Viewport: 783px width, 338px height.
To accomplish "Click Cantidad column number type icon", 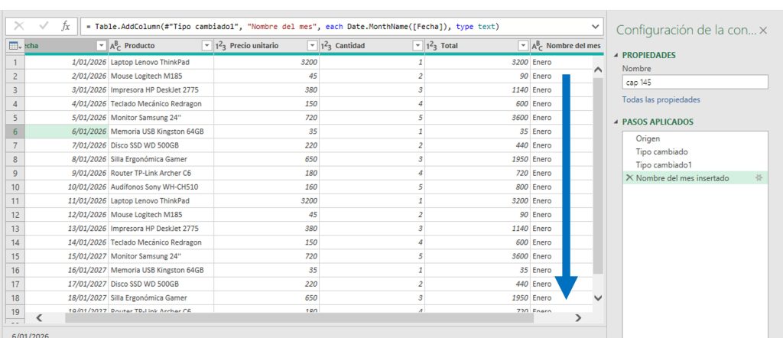I will (x=326, y=46).
